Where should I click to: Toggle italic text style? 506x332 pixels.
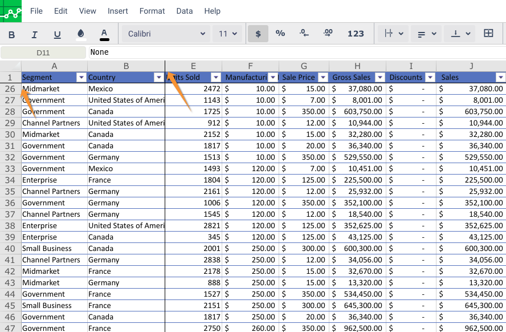pyautogui.click(x=34, y=34)
